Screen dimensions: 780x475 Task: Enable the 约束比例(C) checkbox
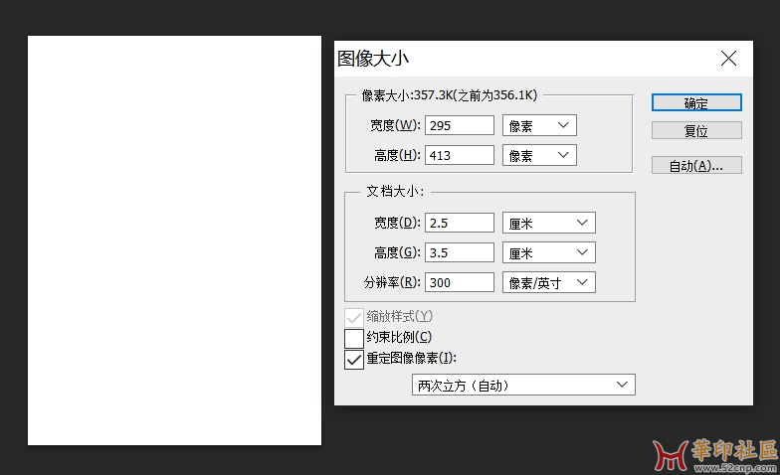click(354, 338)
